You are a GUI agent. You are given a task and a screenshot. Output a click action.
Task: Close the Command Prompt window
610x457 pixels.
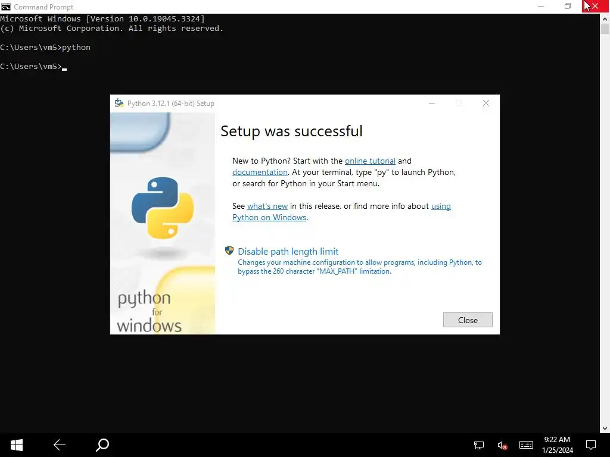(595, 7)
